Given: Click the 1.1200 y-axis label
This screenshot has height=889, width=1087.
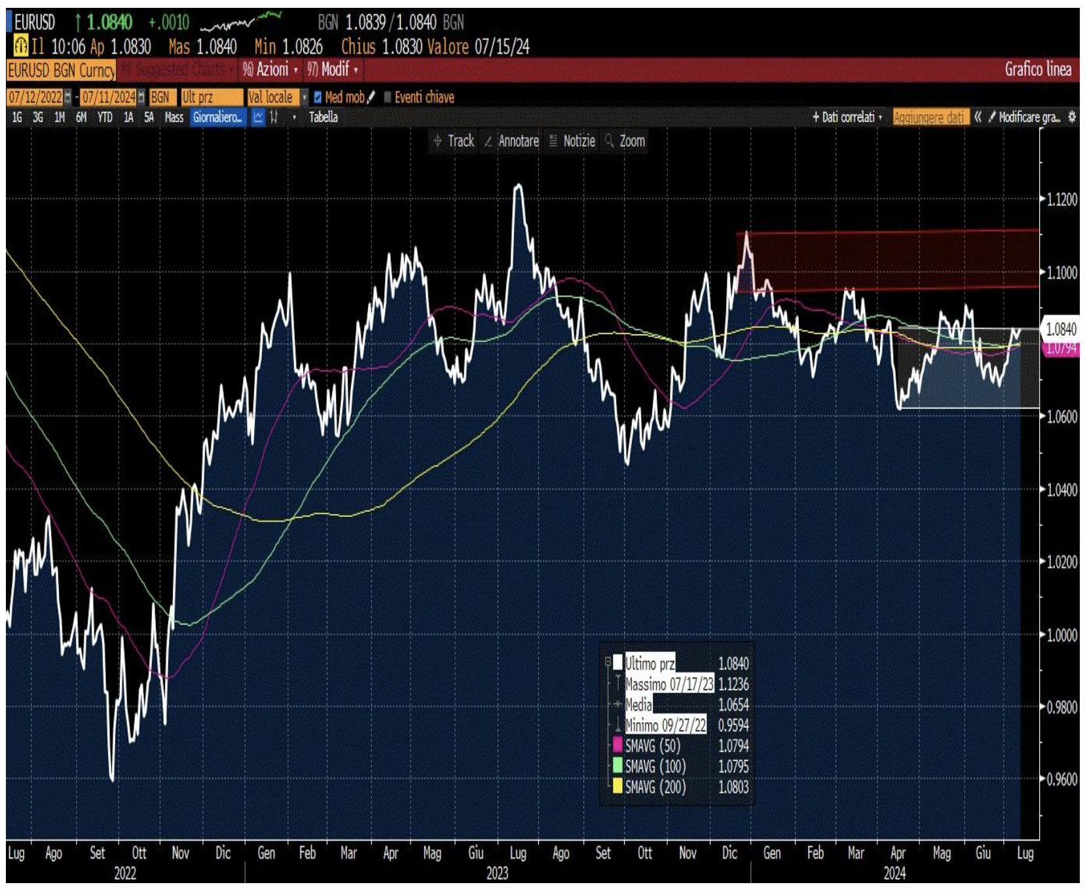Looking at the screenshot, I should pyautogui.click(x=1061, y=199).
